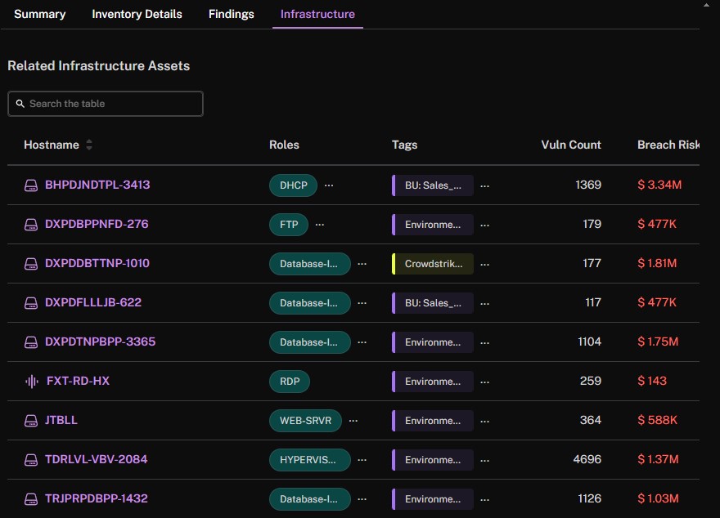Switch to the Findings tab
This screenshot has width=720, height=518.
[x=231, y=14]
